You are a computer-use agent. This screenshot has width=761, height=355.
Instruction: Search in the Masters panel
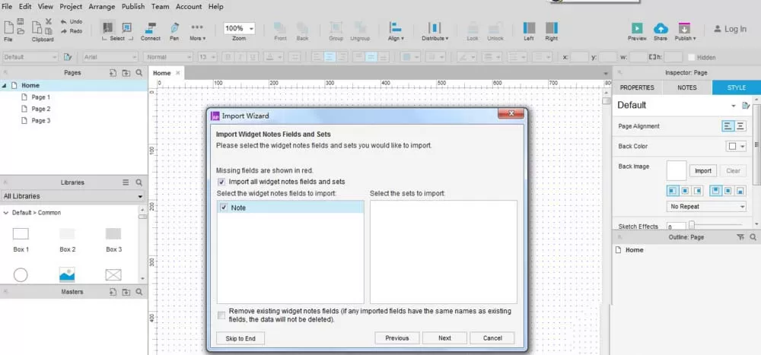point(139,292)
